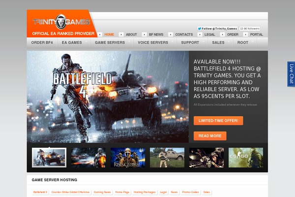Expand the ROOT menu
The width and height of the screenshot is (295, 197).
tap(245, 43)
